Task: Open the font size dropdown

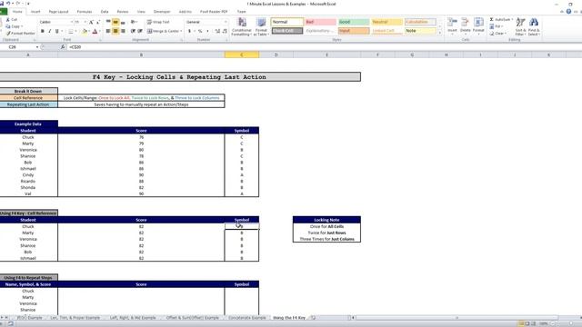Action: [85, 22]
